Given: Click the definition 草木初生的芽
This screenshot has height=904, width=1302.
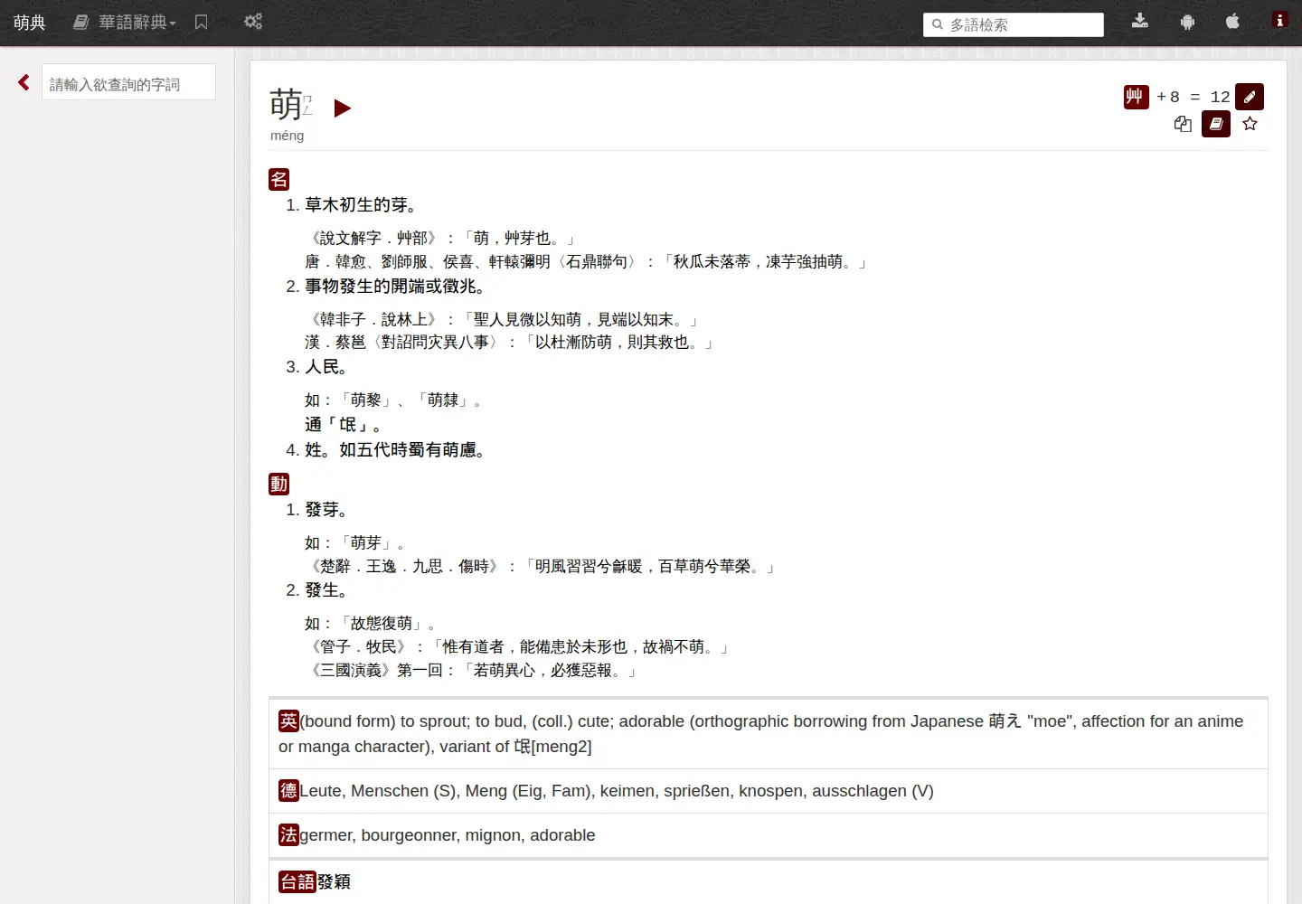Looking at the screenshot, I should [x=361, y=205].
